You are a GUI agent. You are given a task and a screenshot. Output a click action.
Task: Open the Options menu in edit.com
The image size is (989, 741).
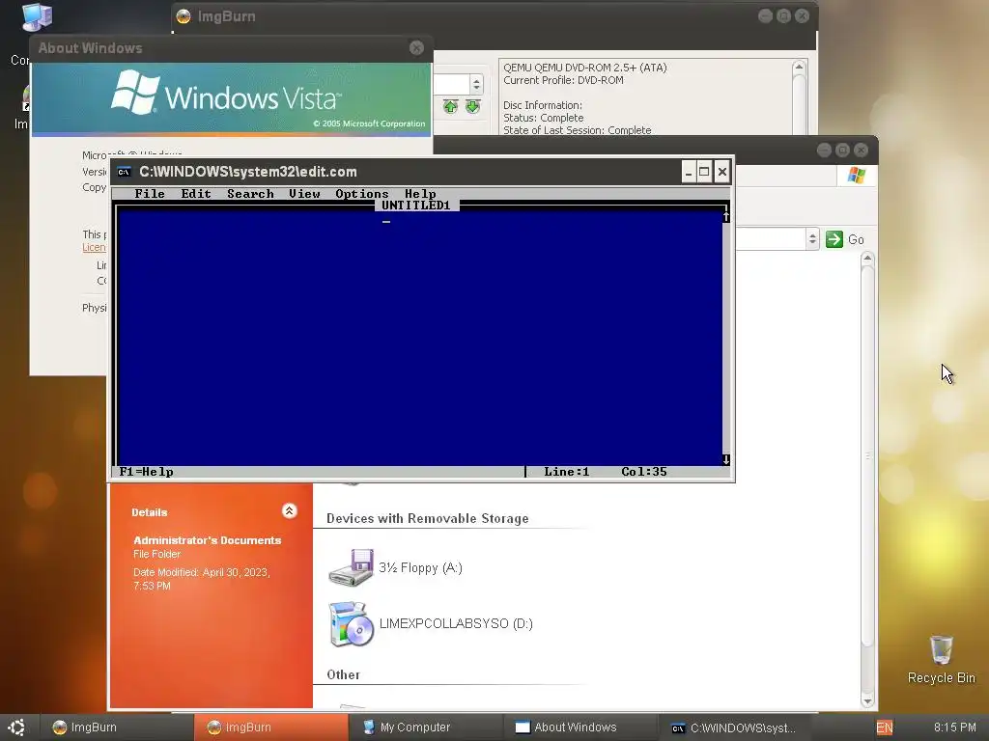click(x=361, y=193)
